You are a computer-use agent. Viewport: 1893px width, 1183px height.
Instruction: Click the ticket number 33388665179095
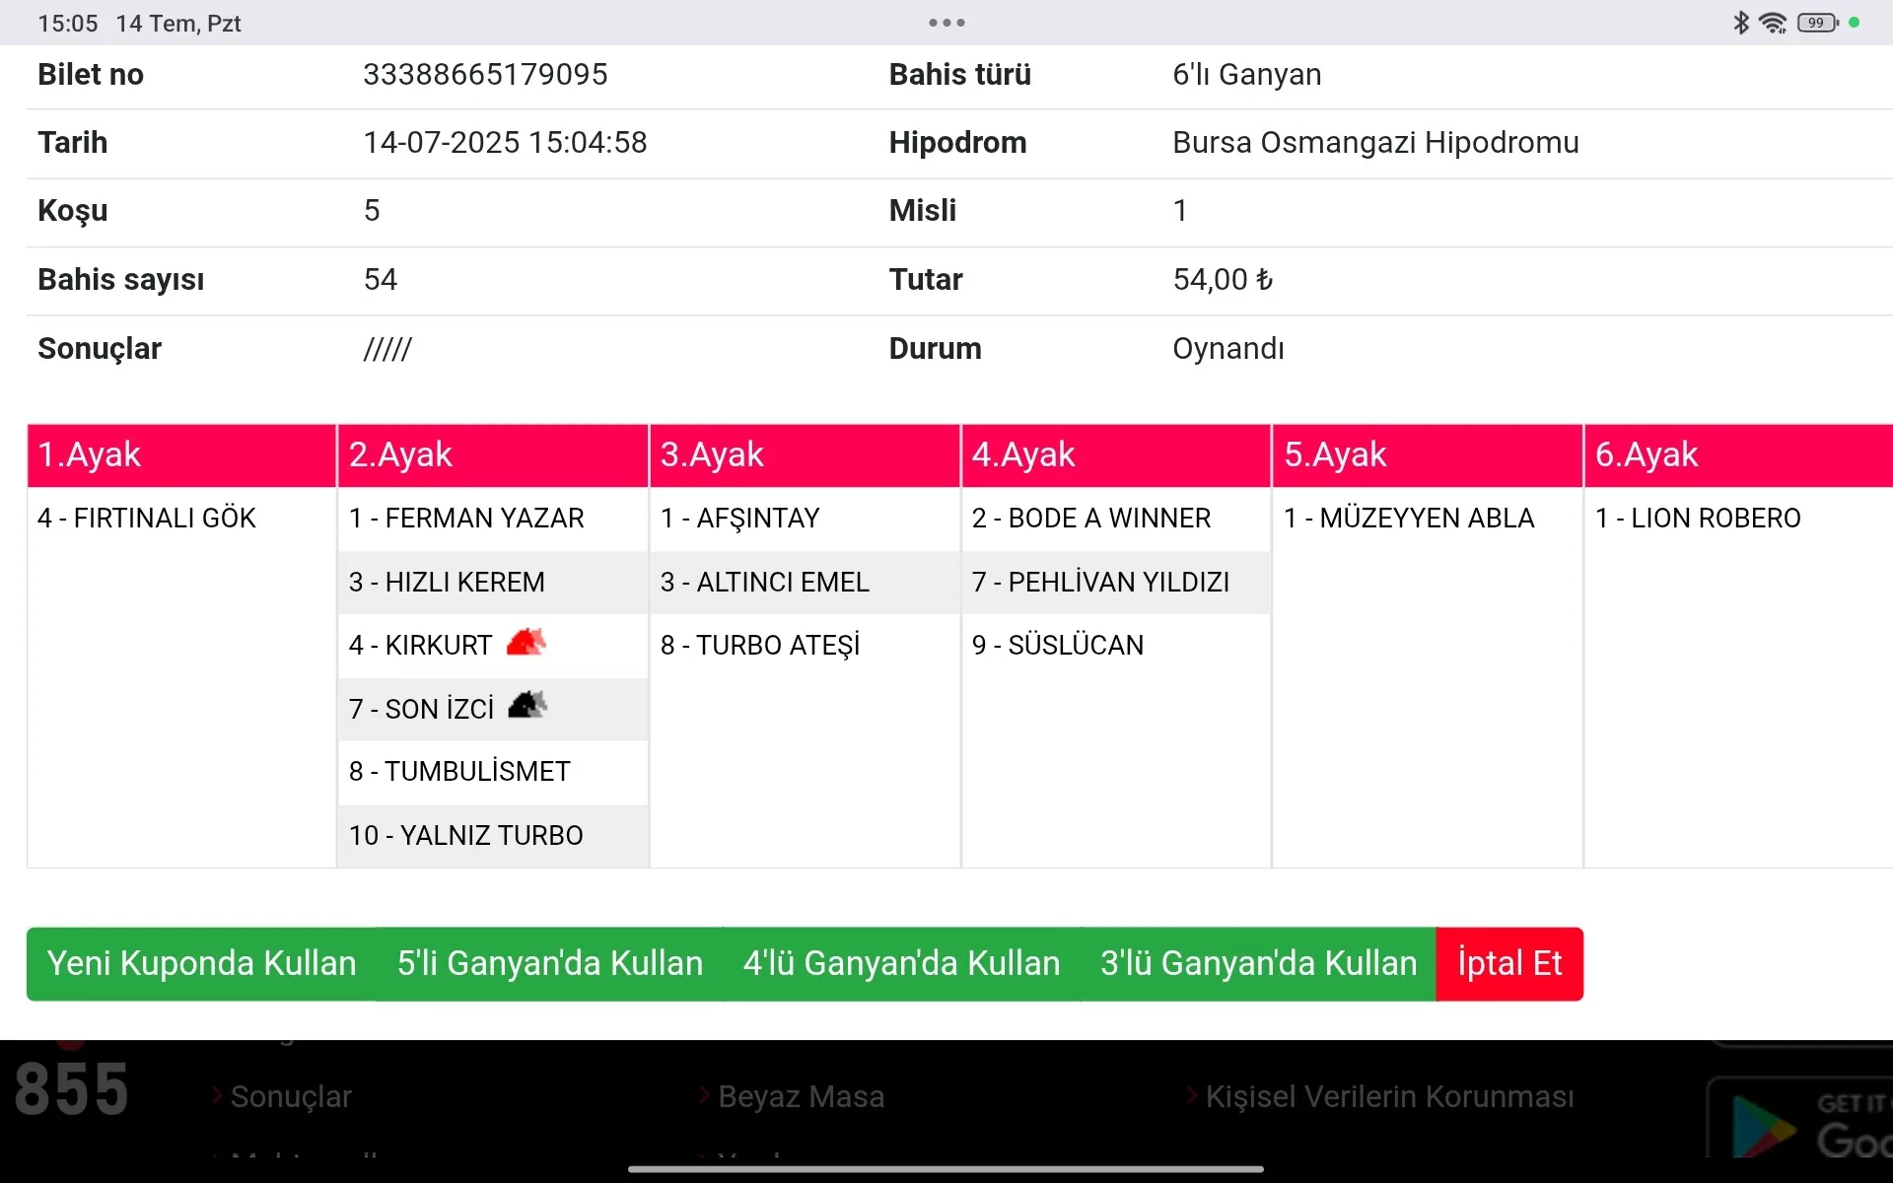[485, 75]
